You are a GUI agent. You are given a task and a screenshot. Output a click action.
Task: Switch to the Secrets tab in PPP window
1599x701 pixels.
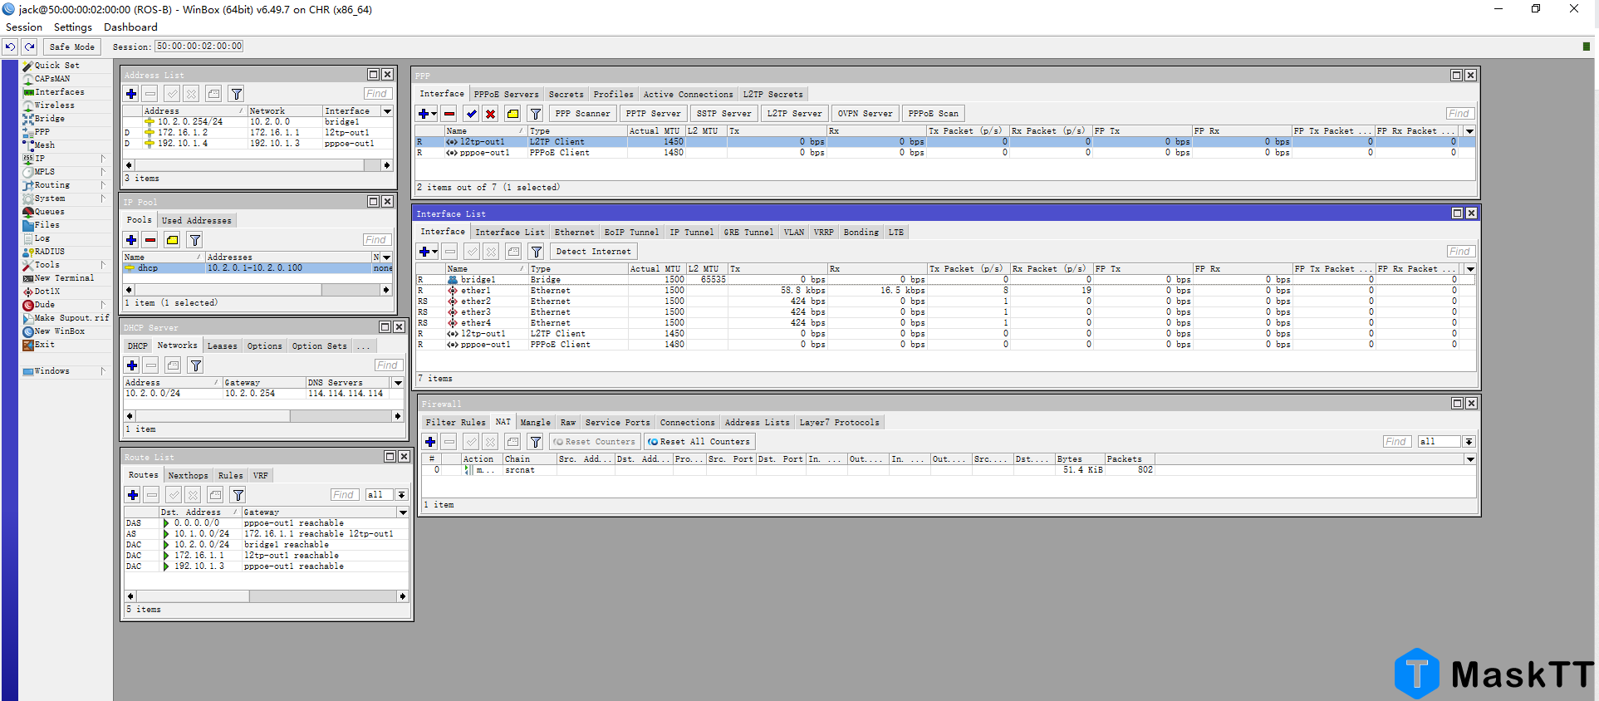coord(566,94)
